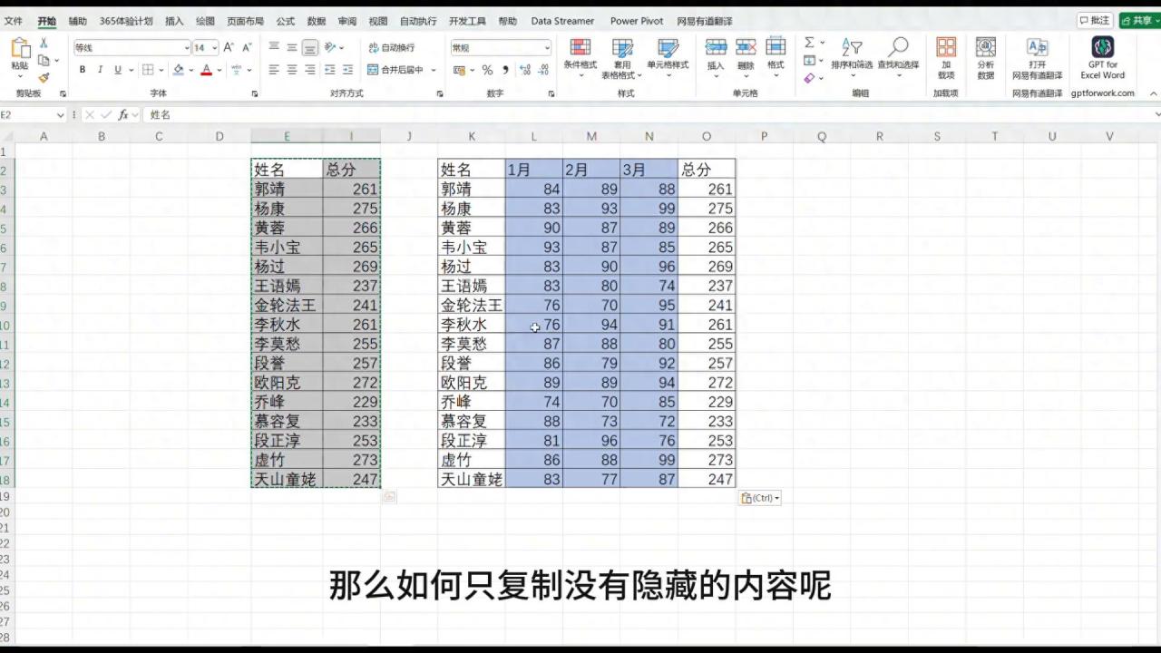Center text horizontally
Viewport: 1161px width, 653px height.
point(292,70)
